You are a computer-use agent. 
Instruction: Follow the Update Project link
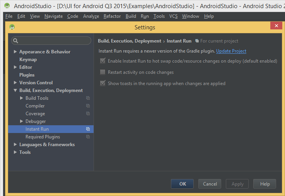point(231,51)
